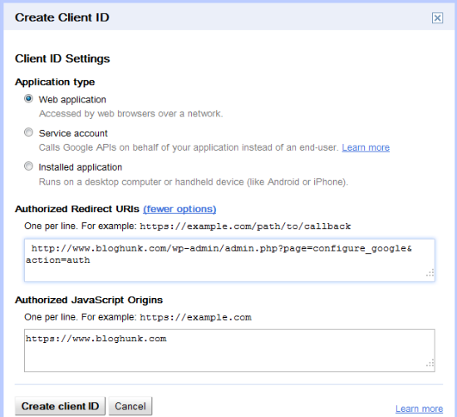The width and height of the screenshot is (457, 417).
Task: Click the Client ID Settings heading
Action: click(x=62, y=59)
